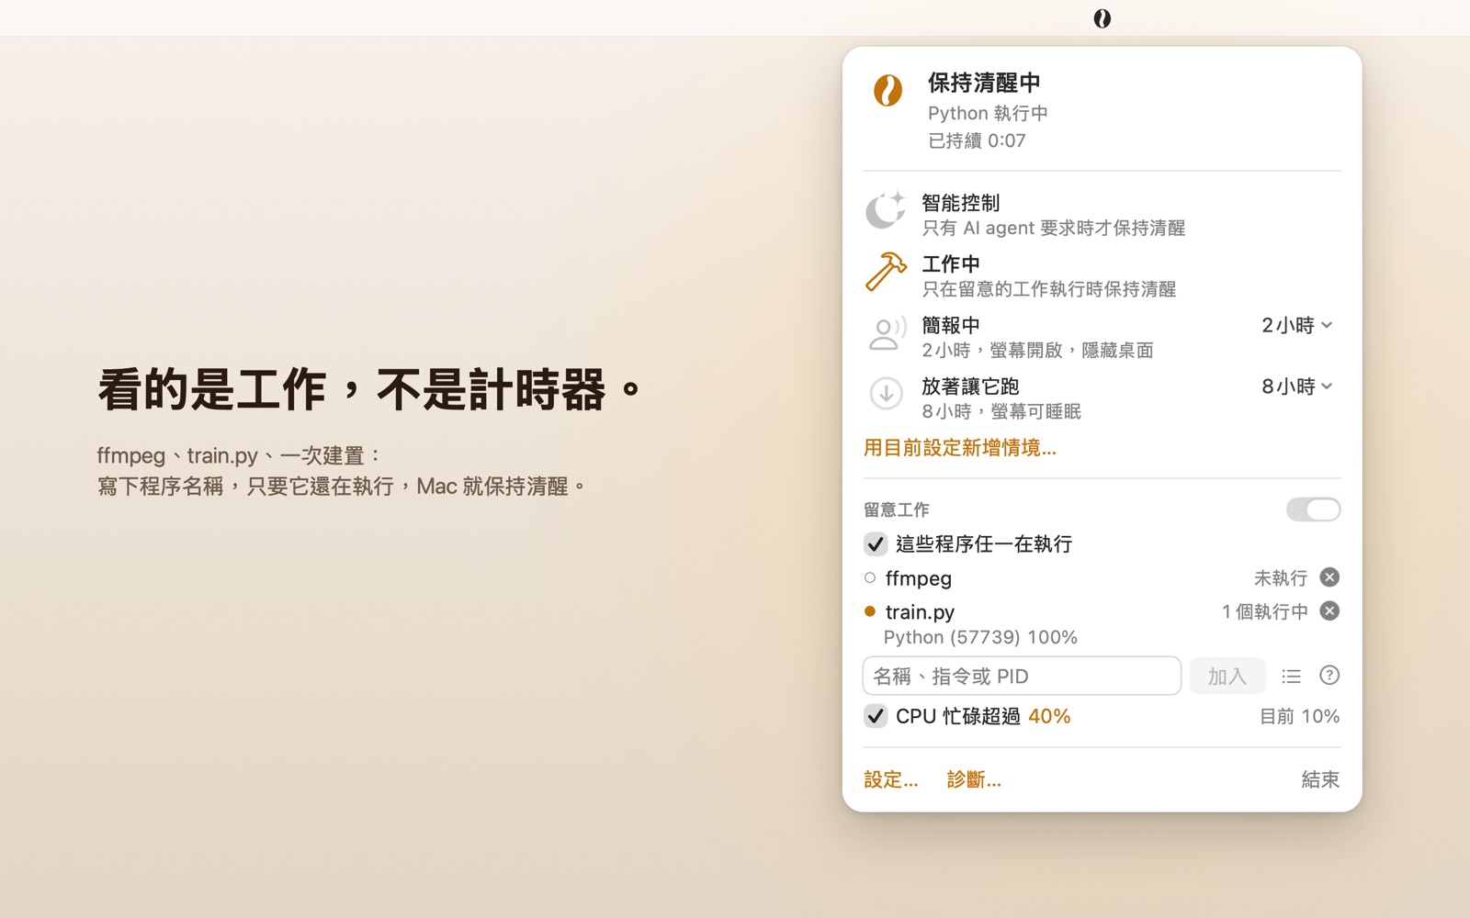Open the 2小時 duration dropdown for 簡報中

tap(1296, 325)
